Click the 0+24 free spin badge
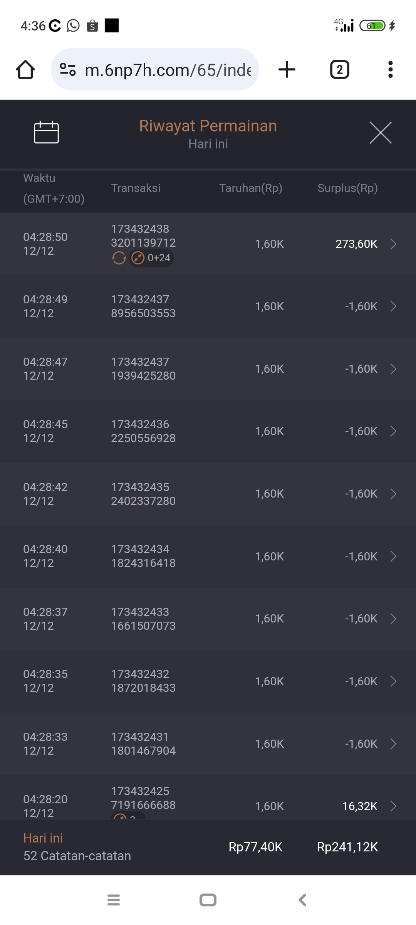The height and width of the screenshot is (925, 416). [151, 258]
